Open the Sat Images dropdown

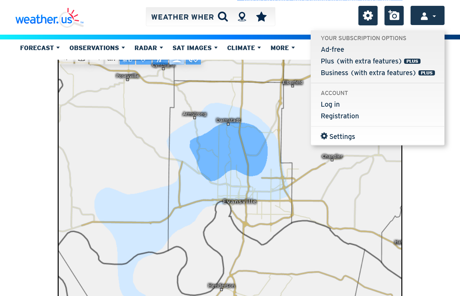tap(195, 48)
